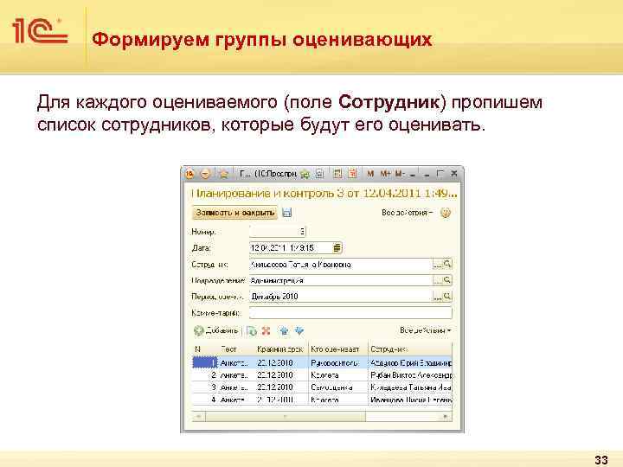Click the M memory button

pyautogui.click(x=370, y=174)
